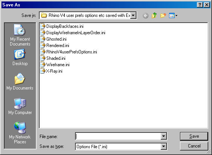Click the Up One Level icon
212x155 pixels.
coord(154,15)
